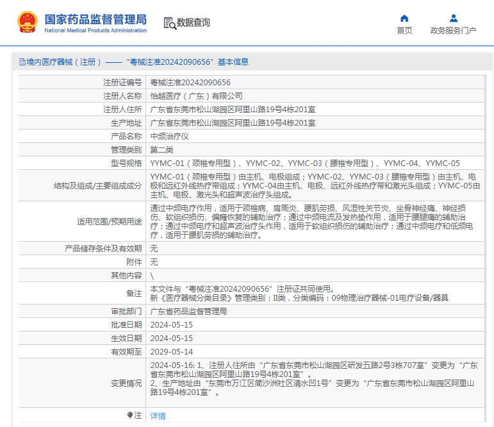This screenshot has width=494, height=427.
Task: Click the 境内医疗器械（注册）基本信息 panel title
Action: (x=134, y=62)
